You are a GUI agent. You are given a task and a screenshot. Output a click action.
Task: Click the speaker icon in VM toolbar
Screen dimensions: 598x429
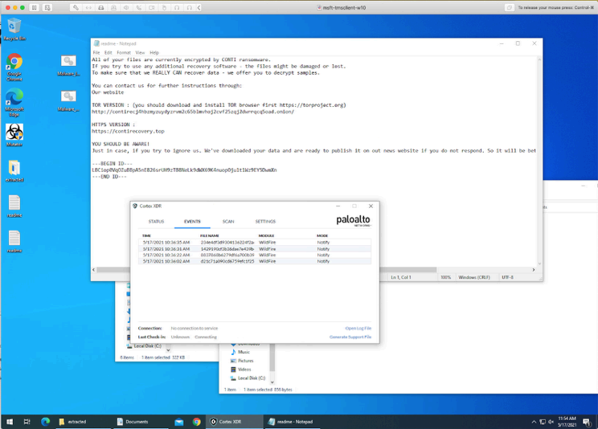(126, 7)
